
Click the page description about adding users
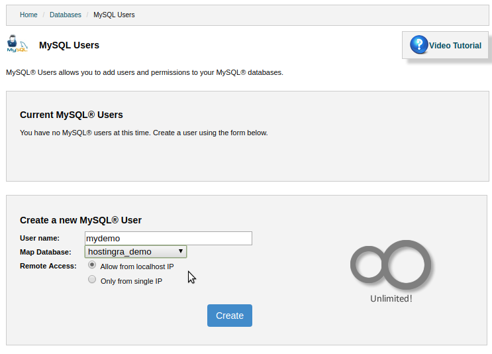coord(144,72)
